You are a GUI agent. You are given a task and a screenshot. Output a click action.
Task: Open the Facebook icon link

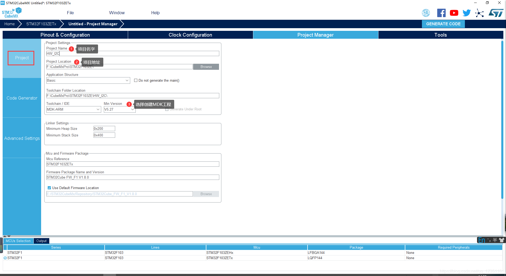click(441, 13)
